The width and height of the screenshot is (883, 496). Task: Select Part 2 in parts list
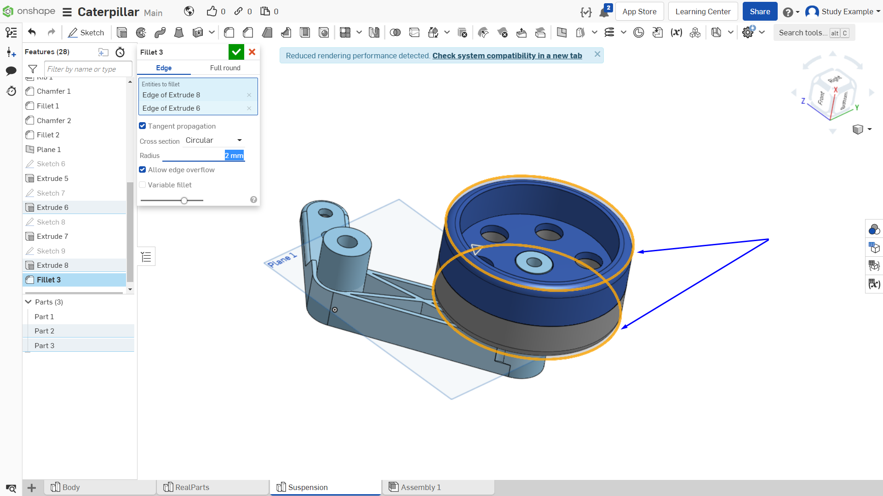(x=78, y=331)
